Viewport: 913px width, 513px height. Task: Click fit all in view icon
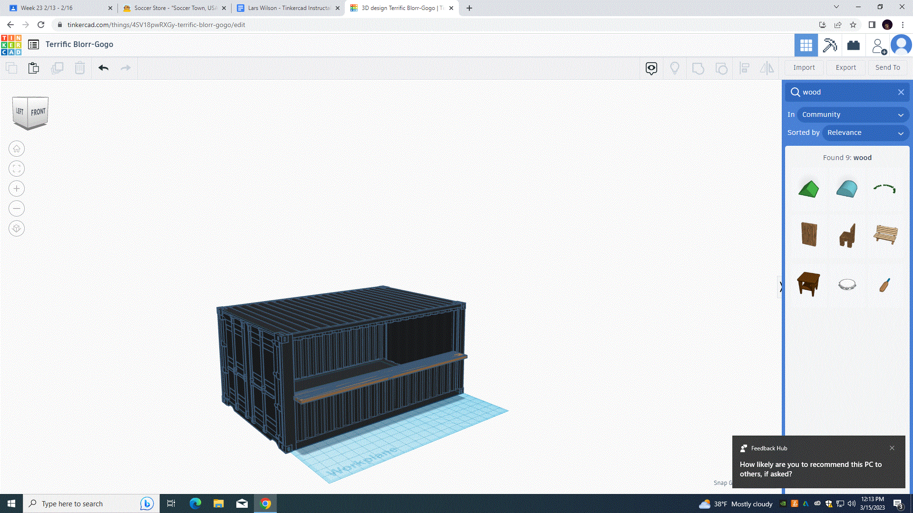coord(17,169)
